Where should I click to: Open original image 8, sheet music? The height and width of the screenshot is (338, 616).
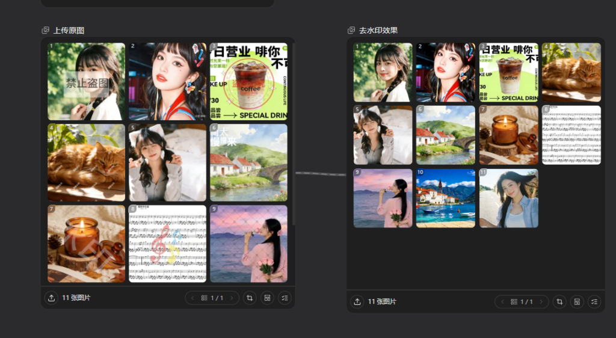pos(167,244)
